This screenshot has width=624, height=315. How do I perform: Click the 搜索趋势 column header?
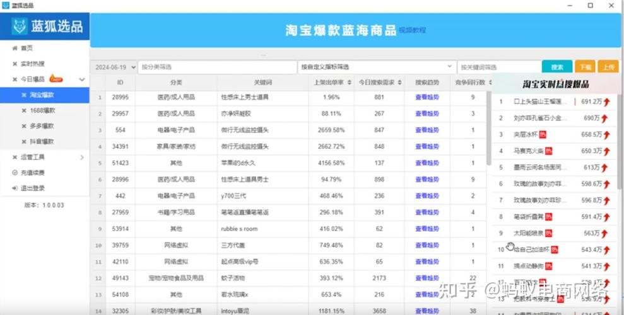pyautogui.click(x=427, y=83)
